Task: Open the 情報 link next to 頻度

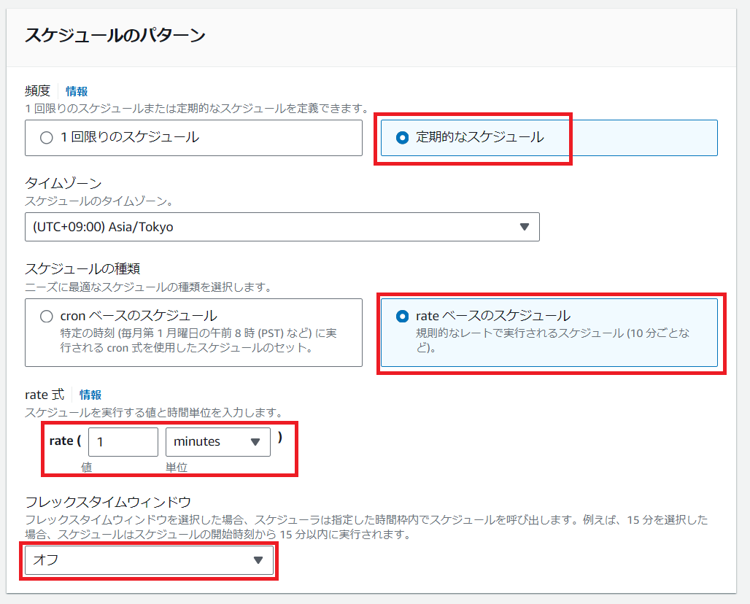Action: coord(77,91)
